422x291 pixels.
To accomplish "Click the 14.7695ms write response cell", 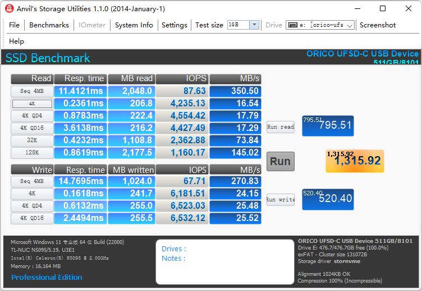I will coord(80,181).
